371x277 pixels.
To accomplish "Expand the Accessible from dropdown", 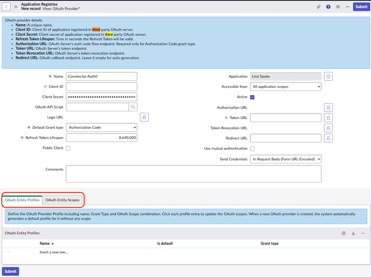I will click(286, 87).
